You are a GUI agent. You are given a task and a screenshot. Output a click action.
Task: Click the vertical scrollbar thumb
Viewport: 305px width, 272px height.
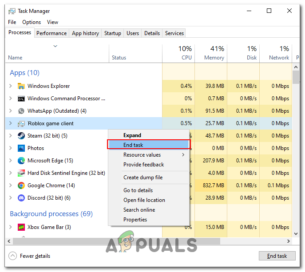(x=296, y=77)
